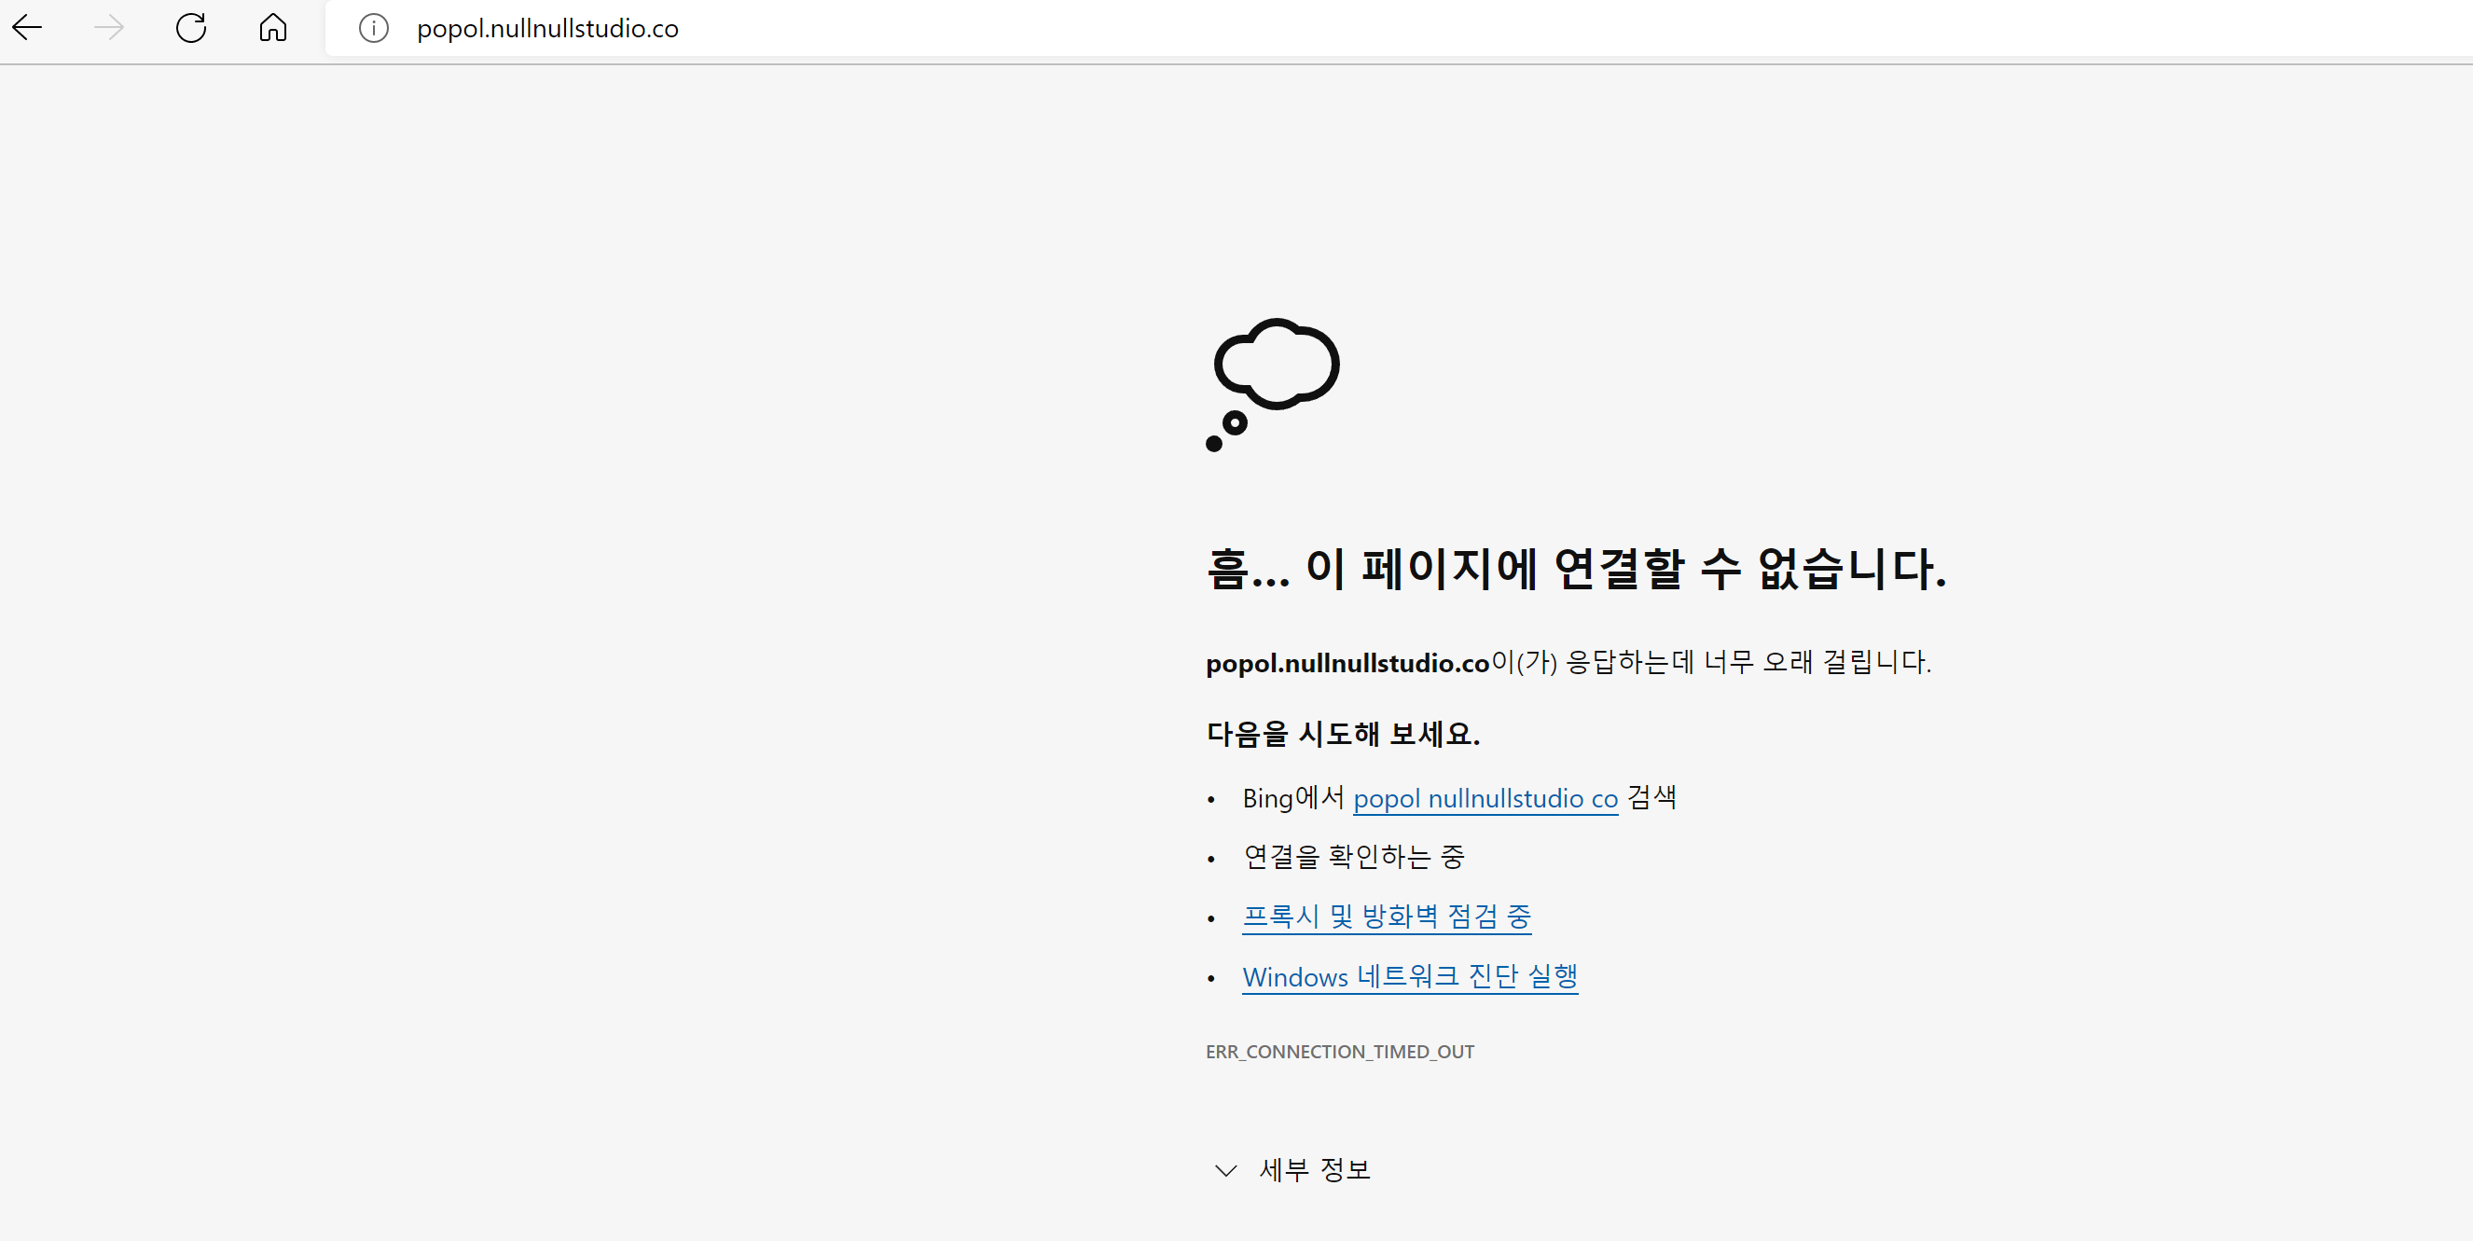Reload the page with refresh icon
Screen dimensions: 2473x1241
tap(191, 28)
